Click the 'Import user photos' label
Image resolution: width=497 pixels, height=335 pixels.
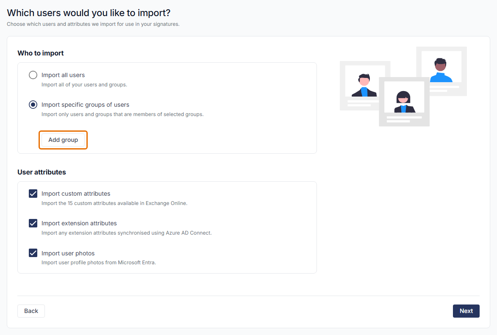point(68,253)
